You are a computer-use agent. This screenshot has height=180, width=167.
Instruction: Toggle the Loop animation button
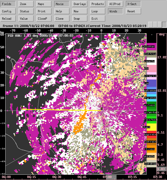[98, 11]
